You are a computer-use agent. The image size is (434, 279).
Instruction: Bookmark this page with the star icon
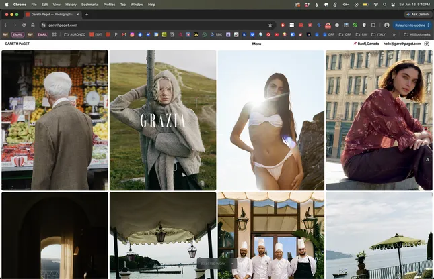point(270,25)
